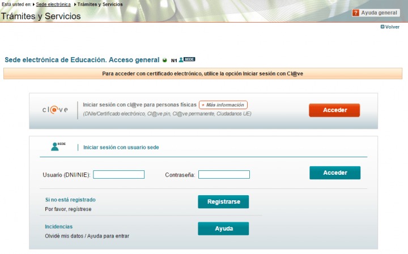The width and height of the screenshot is (408, 254).
Task: Focus the Contraseña password field
Action: click(224, 174)
